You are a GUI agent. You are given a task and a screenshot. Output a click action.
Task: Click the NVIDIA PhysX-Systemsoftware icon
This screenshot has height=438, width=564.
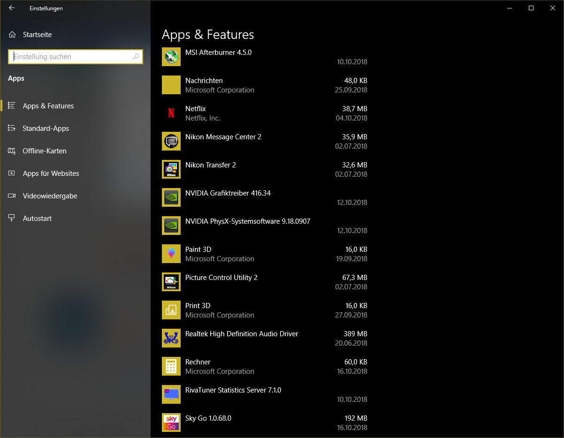[x=171, y=226]
